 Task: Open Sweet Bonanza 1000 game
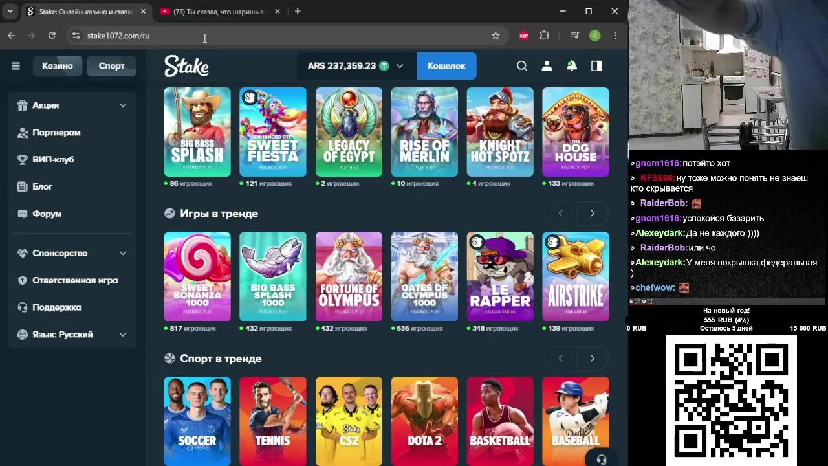pos(197,276)
